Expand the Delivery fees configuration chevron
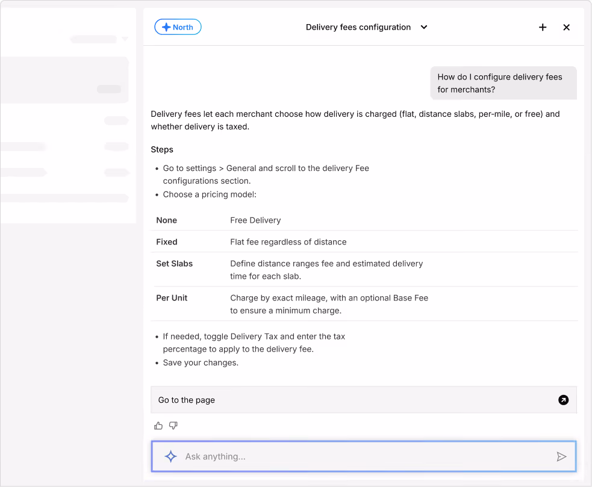Viewport: 592px width, 487px height. click(x=424, y=27)
